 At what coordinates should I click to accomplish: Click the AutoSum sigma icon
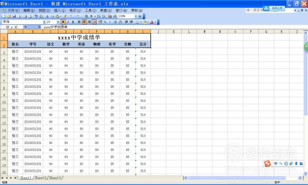point(91,16)
